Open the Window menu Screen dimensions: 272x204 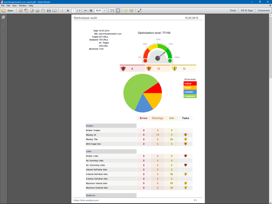(23, 5)
